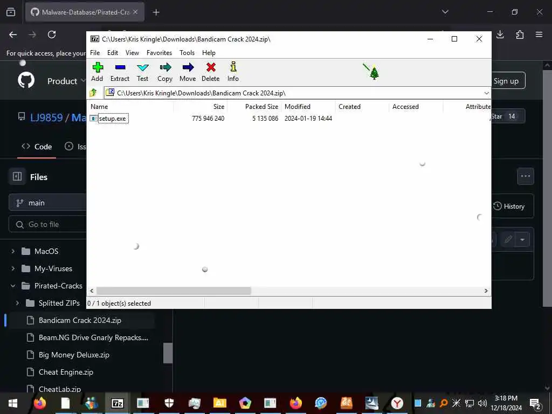
Task: Click the History button on GitHub
Action: click(x=509, y=206)
